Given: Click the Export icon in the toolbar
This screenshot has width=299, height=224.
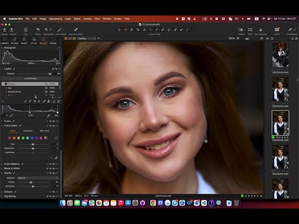Looking at the screenshot, I should (12, 30).
